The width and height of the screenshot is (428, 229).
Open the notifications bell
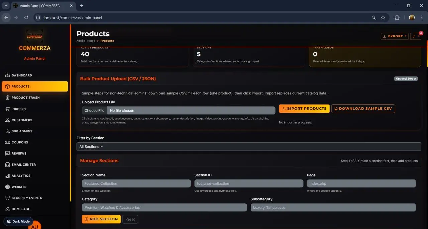[416, 36]
